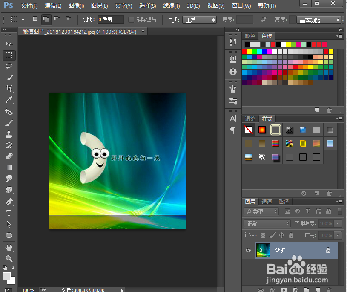Open the Filter menu
The height and width of the screenshot is (292, 347).
171,6
